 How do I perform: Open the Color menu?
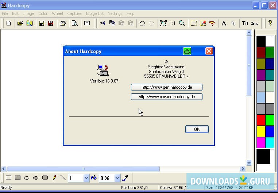[x=43, y=13]
